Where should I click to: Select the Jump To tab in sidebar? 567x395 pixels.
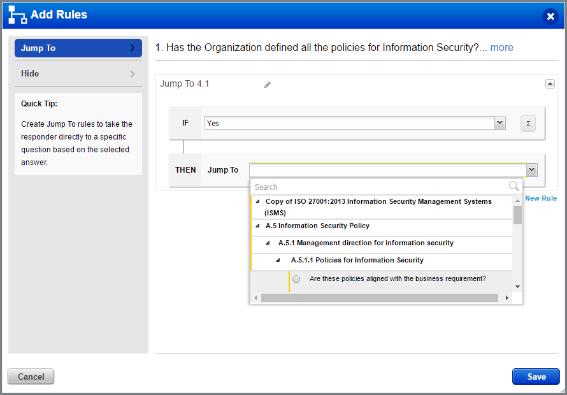point(78,48)
